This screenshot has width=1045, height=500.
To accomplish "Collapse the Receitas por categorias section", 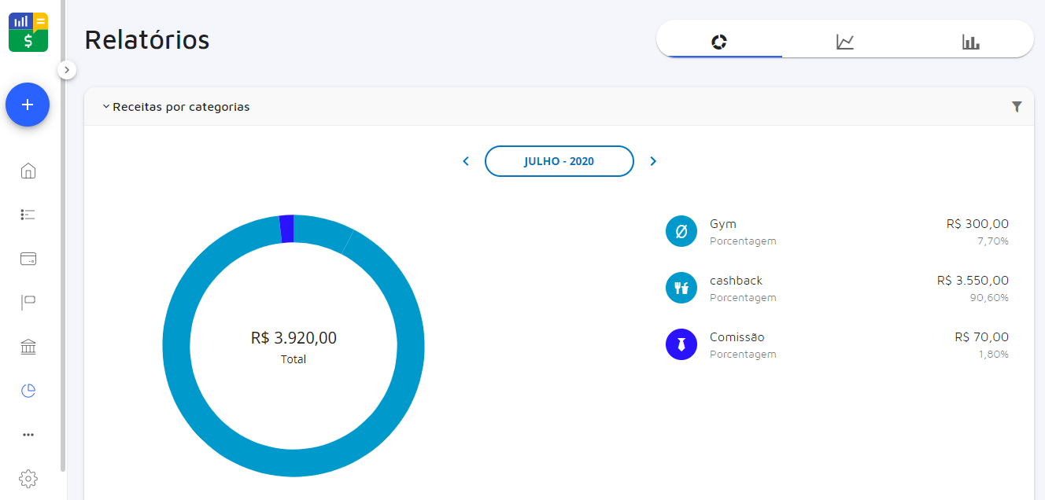I will point(106,107).
